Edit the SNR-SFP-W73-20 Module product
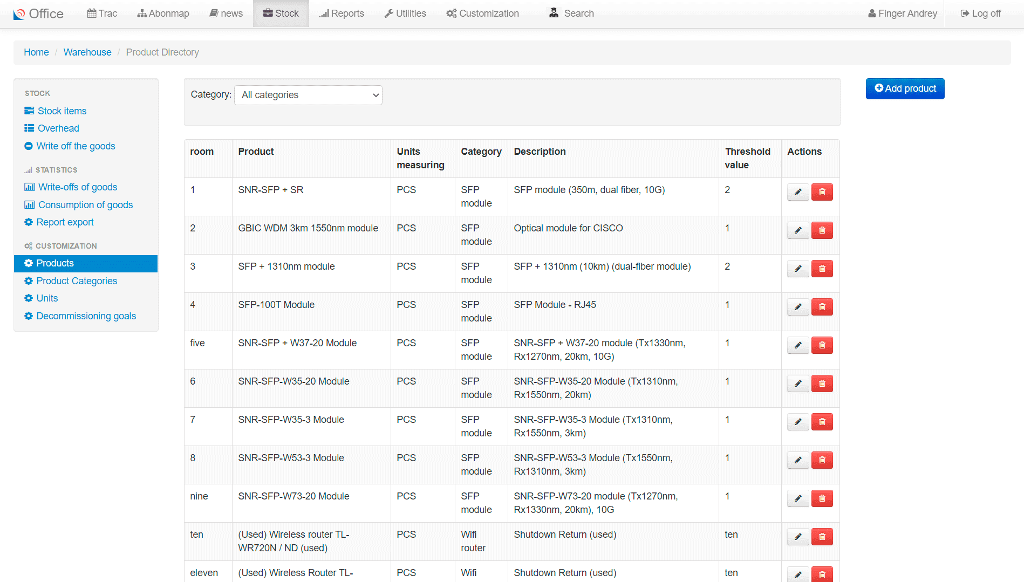The image size is (1024, 582). [x=798, y=498]
